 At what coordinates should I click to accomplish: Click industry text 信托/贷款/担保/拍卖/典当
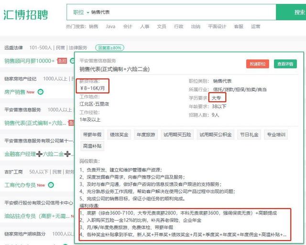pyautogui.click(x=240, y=89)
